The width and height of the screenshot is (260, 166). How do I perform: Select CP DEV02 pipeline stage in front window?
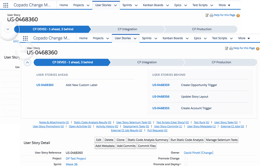click(x=72, y=62)
